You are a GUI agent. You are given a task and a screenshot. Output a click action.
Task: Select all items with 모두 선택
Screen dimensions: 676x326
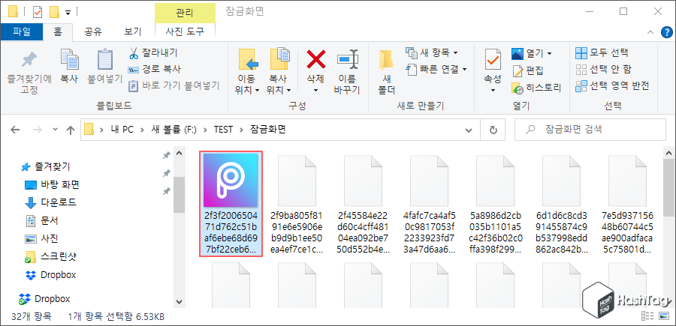602,53
